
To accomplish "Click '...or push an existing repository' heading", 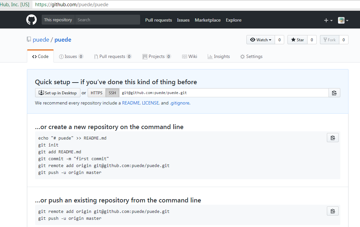I will coord(118,200).
